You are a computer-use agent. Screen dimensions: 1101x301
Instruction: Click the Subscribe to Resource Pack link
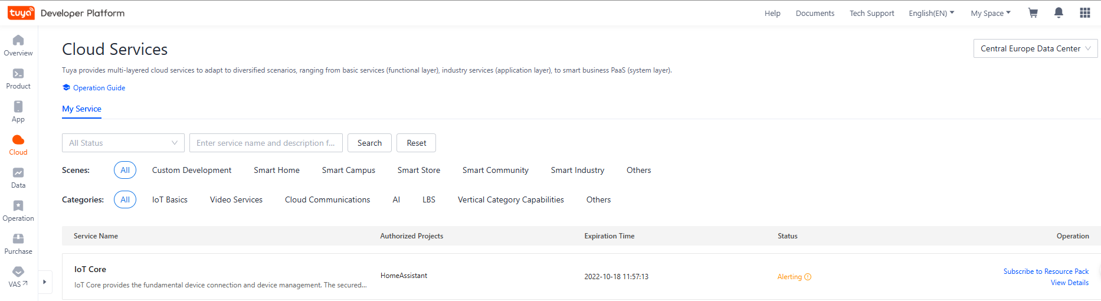1046,271
